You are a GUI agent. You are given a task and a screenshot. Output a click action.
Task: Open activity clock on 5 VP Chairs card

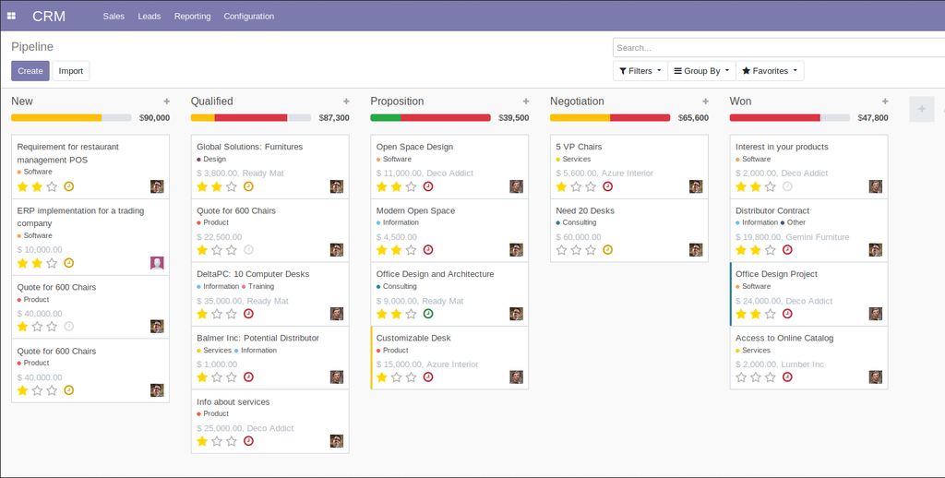click(607, 186)
